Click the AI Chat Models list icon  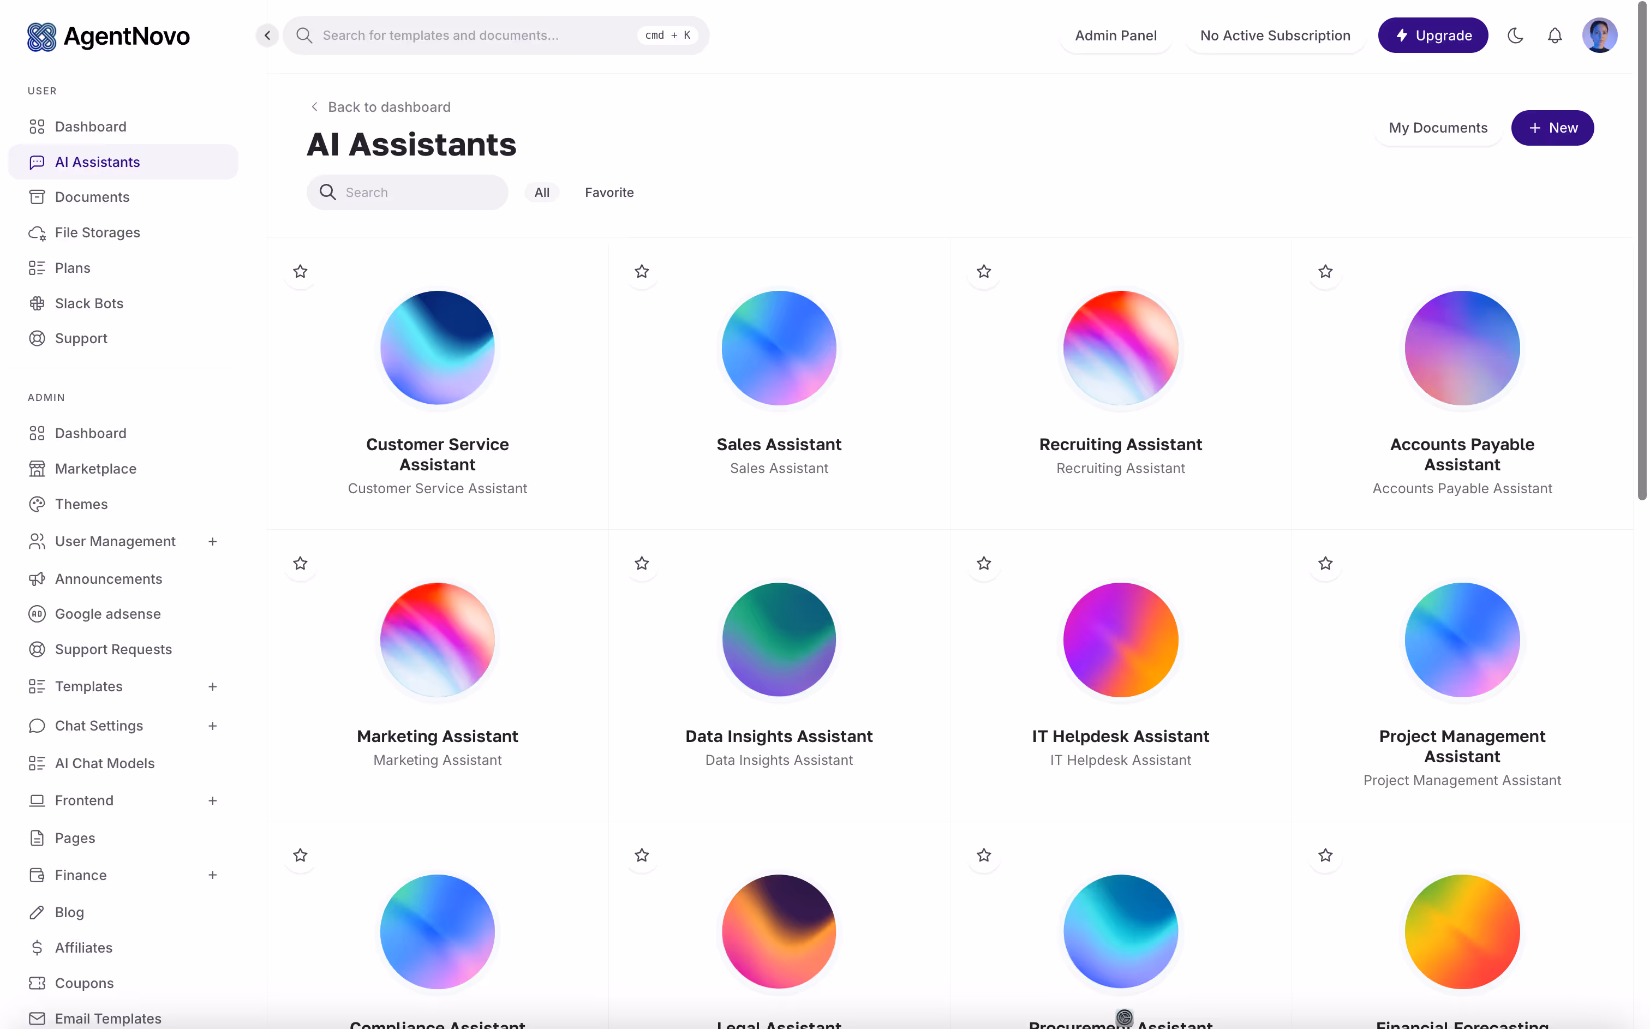[x=37, y=764]
